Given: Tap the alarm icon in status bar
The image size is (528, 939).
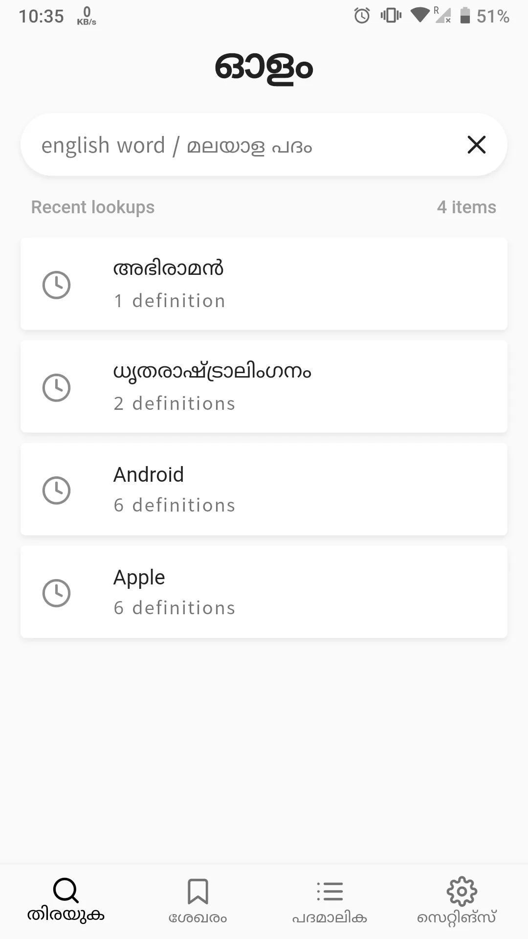Looking at the screenshot, I should pos(362,16).
